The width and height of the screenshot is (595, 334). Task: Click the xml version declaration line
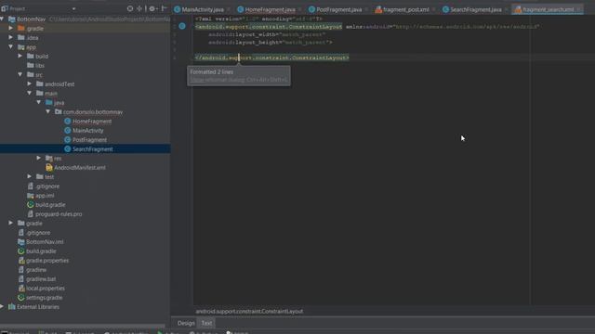[258, 19]
